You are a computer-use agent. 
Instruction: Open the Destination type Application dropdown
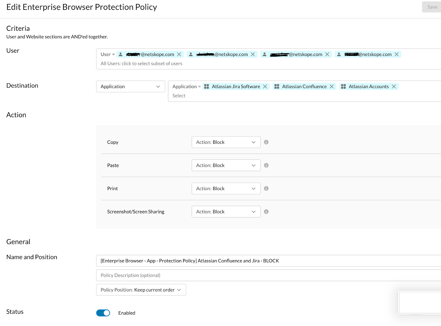pos(131,86)
